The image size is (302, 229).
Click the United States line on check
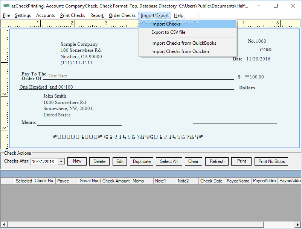pos(57,115)
